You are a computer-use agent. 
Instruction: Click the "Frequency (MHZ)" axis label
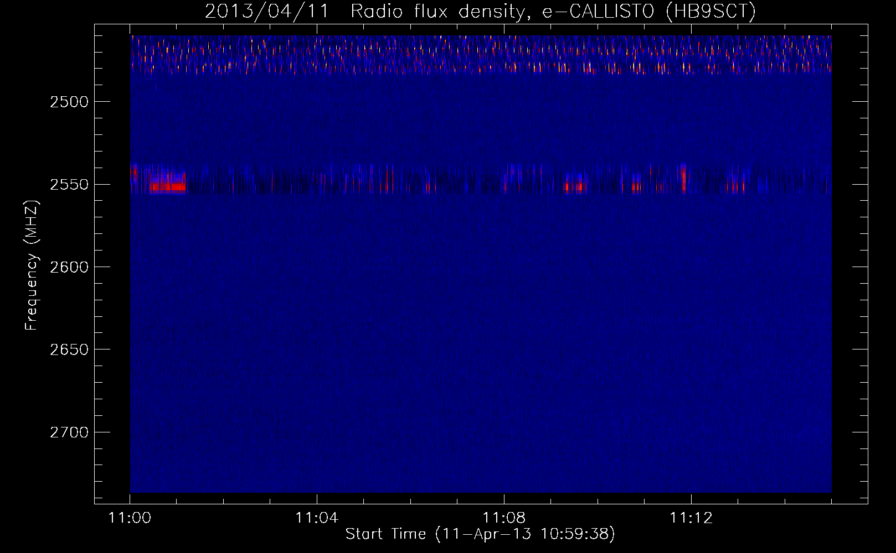pyautogui.click(x=32, y=265)
